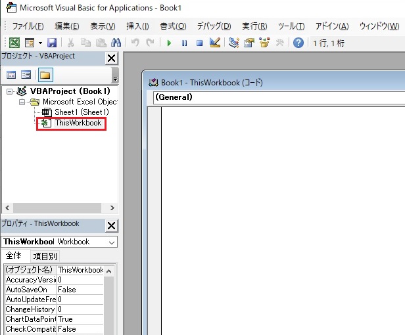Click the project tree horizontal scrollbar thumb

(x=57, y=208)
